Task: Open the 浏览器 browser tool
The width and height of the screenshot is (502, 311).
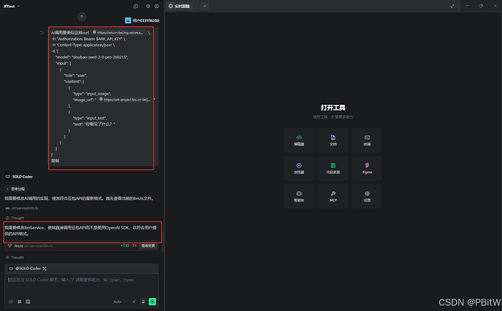Action: [x=299, y=169]
